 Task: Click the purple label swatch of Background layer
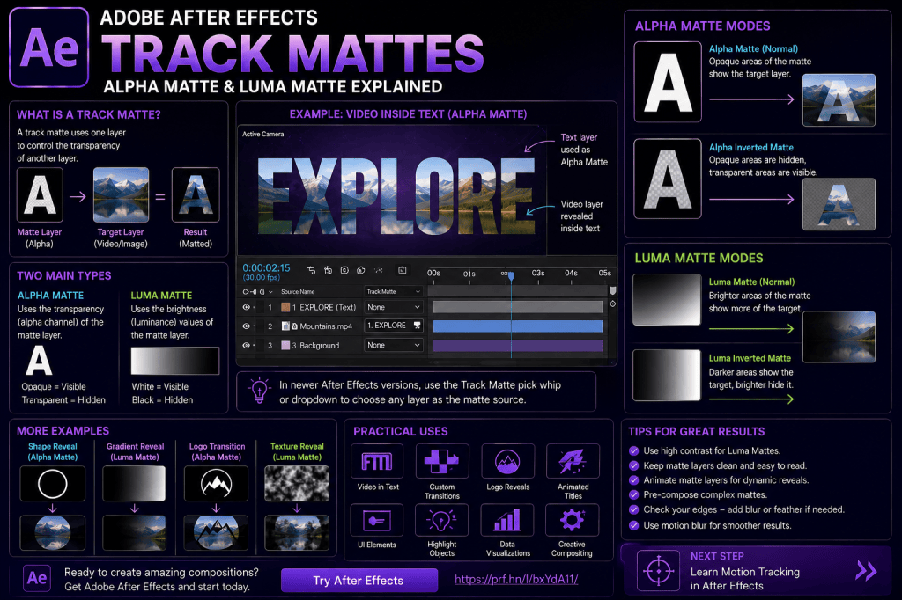(x=285, y=346)
